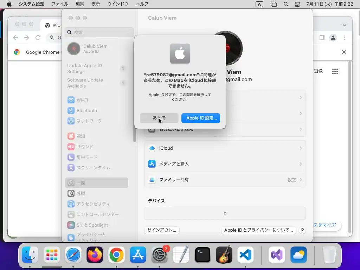Viewport: 360px width, 270px height.
Task: Open the iCloud row
Action: (x=225, y=148)
